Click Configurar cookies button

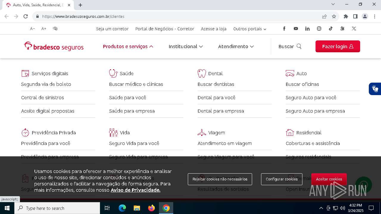[282, 179]
